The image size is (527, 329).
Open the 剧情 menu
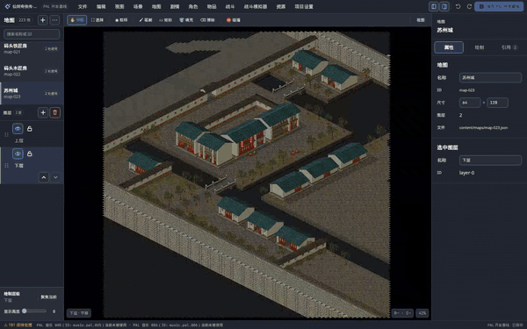coord(175,7)
